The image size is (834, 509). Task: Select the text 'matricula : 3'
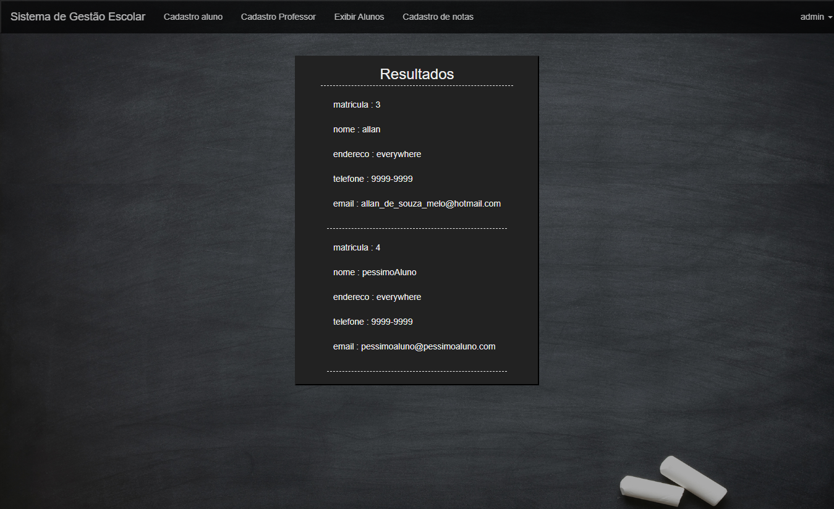click(x=357, y=105)
